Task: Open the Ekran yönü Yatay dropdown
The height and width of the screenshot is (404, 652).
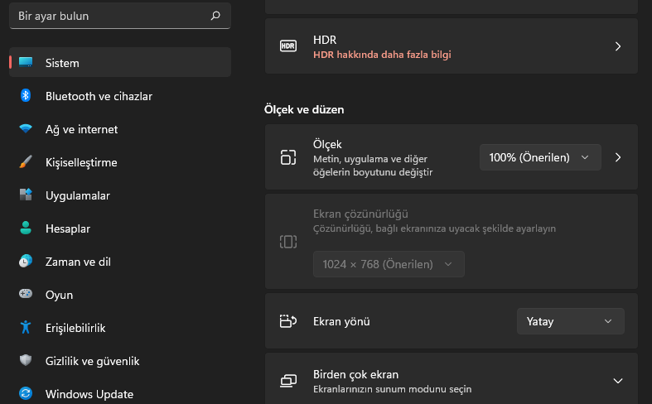Action: (x=570, y=321)
